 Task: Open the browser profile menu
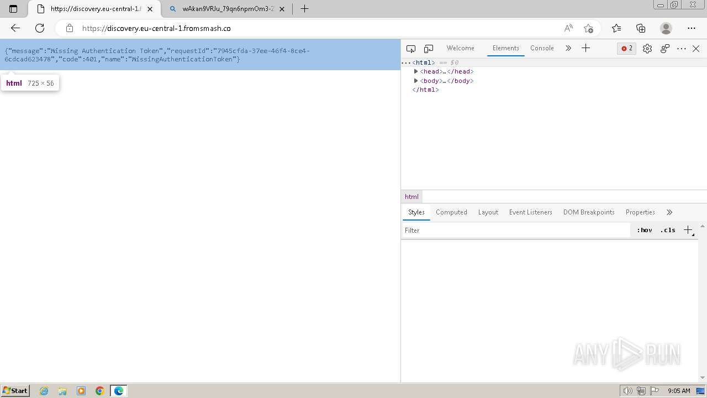(666, 28)
